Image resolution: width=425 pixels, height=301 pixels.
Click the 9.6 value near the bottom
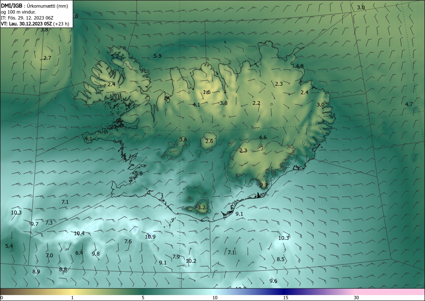coord(273,281)
